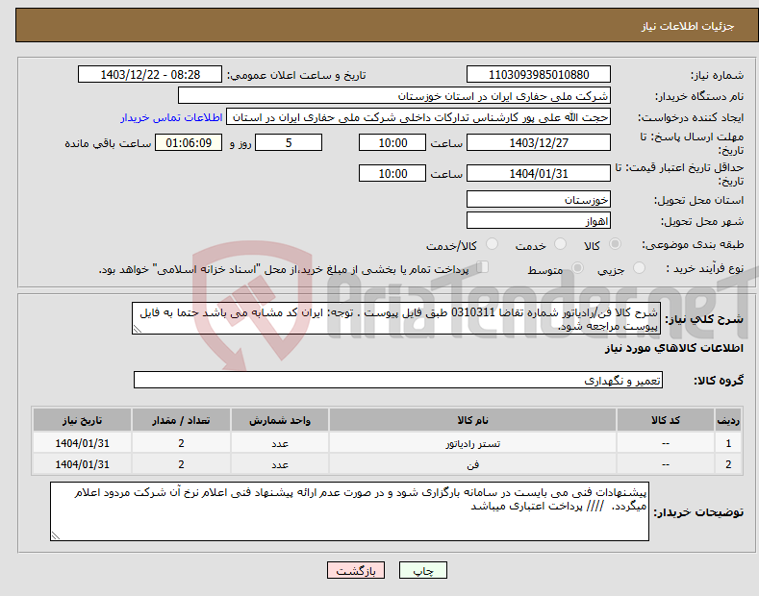Image resolution: width=759 pixels, height=596 pixels.
Task: Click date cell 1404/01/31 in فن row
Action: [x=82, y=464]
